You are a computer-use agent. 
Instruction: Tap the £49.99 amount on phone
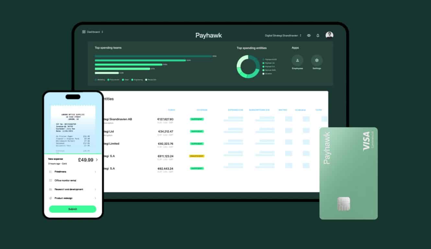pyautogui.click(x=86, y=160)
